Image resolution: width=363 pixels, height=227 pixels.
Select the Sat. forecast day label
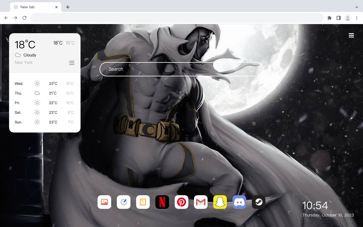(18, 112)
